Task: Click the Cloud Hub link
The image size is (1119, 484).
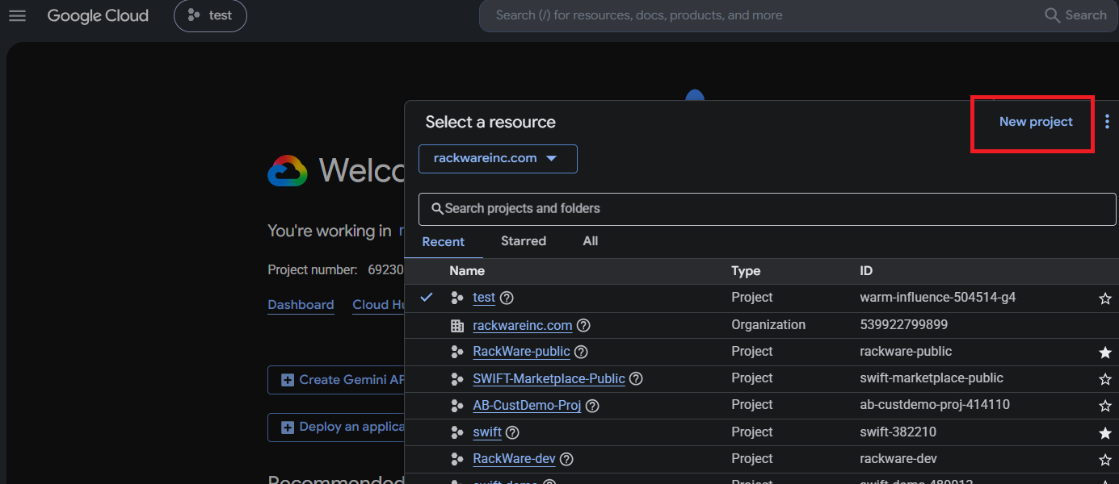Action: pyautogui.click(x=378, y=305)
